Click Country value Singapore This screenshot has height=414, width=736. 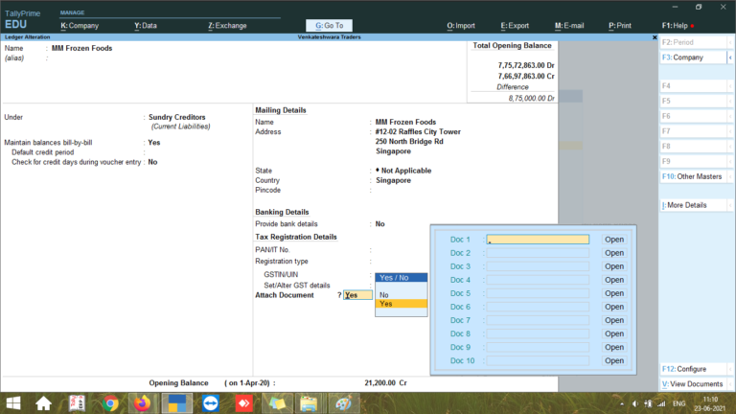click(393, 181)
